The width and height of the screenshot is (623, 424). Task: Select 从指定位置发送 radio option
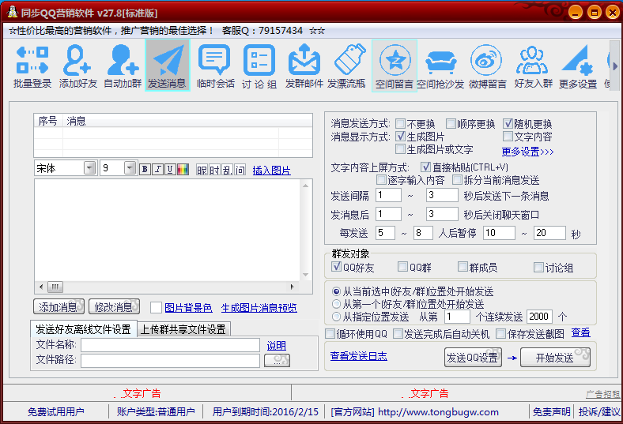click(336, 317)
